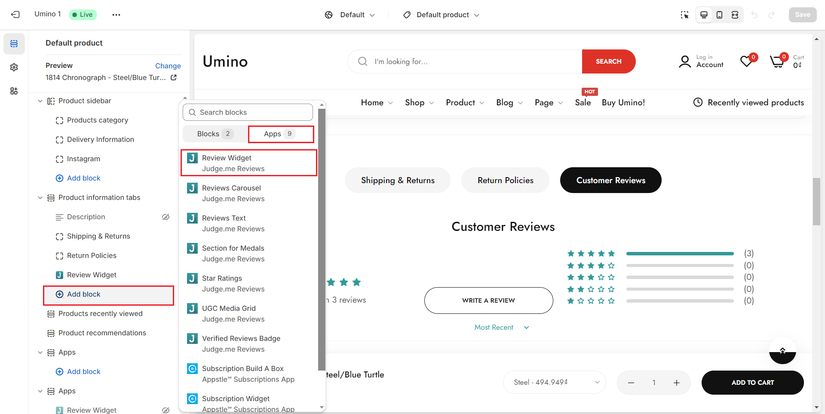Collapse the Product sidebar section
825x414 pixels.
(x=40, y=101)
